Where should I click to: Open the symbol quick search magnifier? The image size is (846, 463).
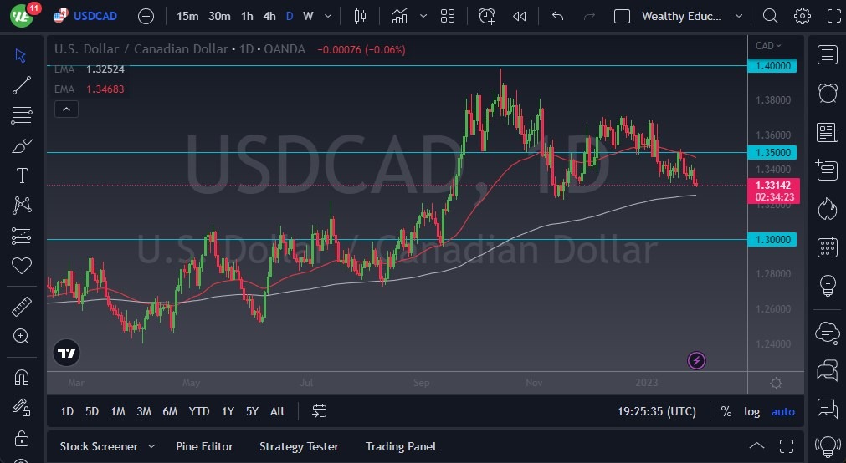click(x=770, y=16)
